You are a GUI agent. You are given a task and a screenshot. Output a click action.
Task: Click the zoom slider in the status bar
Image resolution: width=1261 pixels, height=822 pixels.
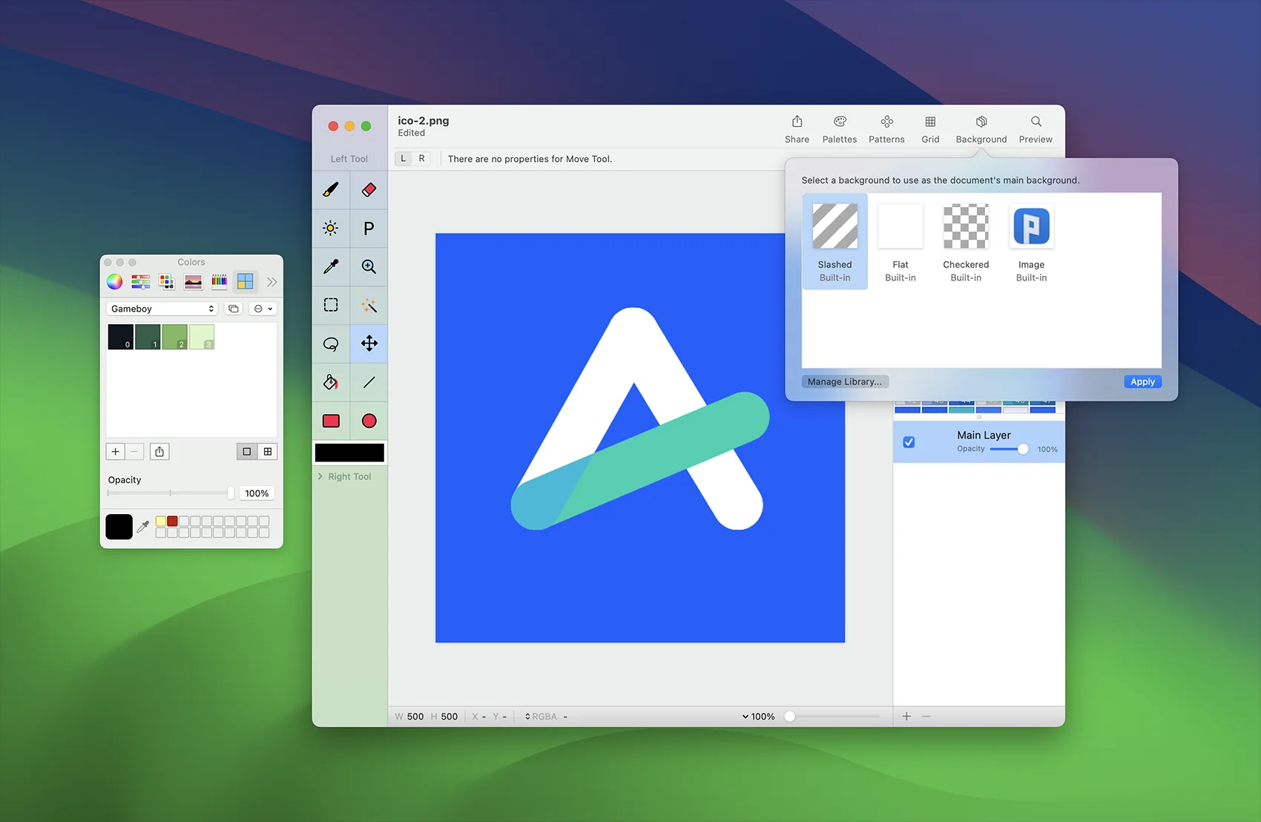(x=832, y=717)
